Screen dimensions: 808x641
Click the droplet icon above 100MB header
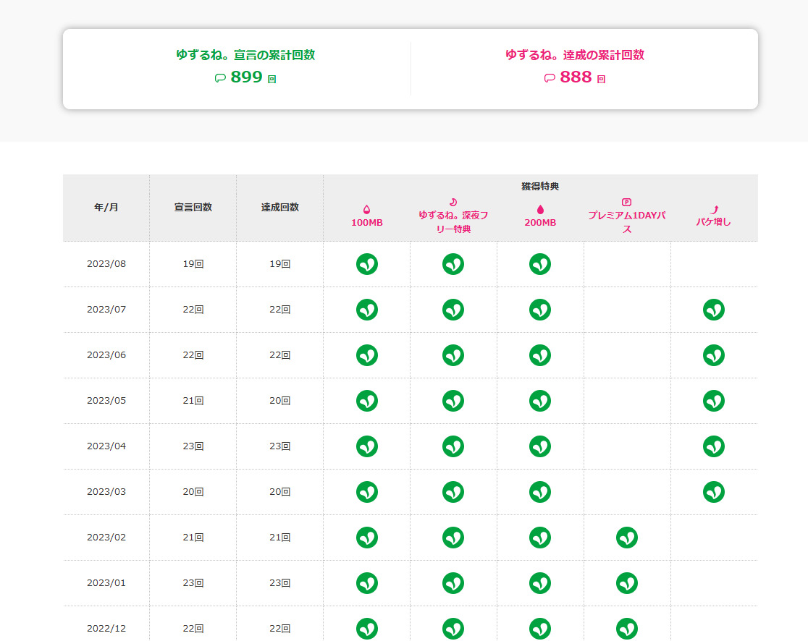pos(366,210)
